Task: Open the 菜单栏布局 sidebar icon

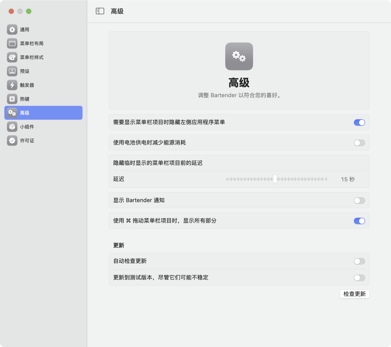Action: tap(12, 44)
